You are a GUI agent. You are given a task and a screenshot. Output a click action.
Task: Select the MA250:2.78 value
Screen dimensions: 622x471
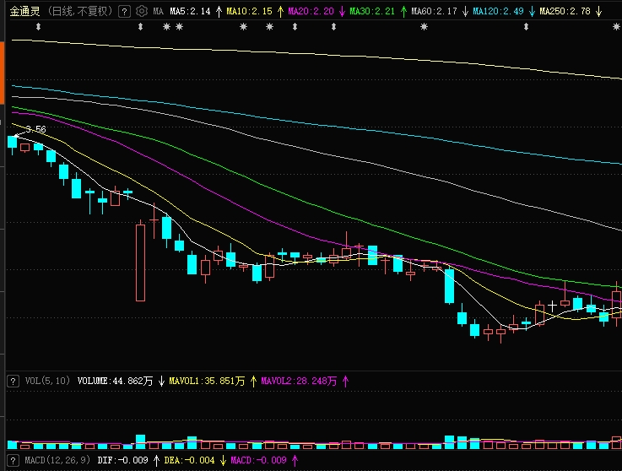coord(565,11)
